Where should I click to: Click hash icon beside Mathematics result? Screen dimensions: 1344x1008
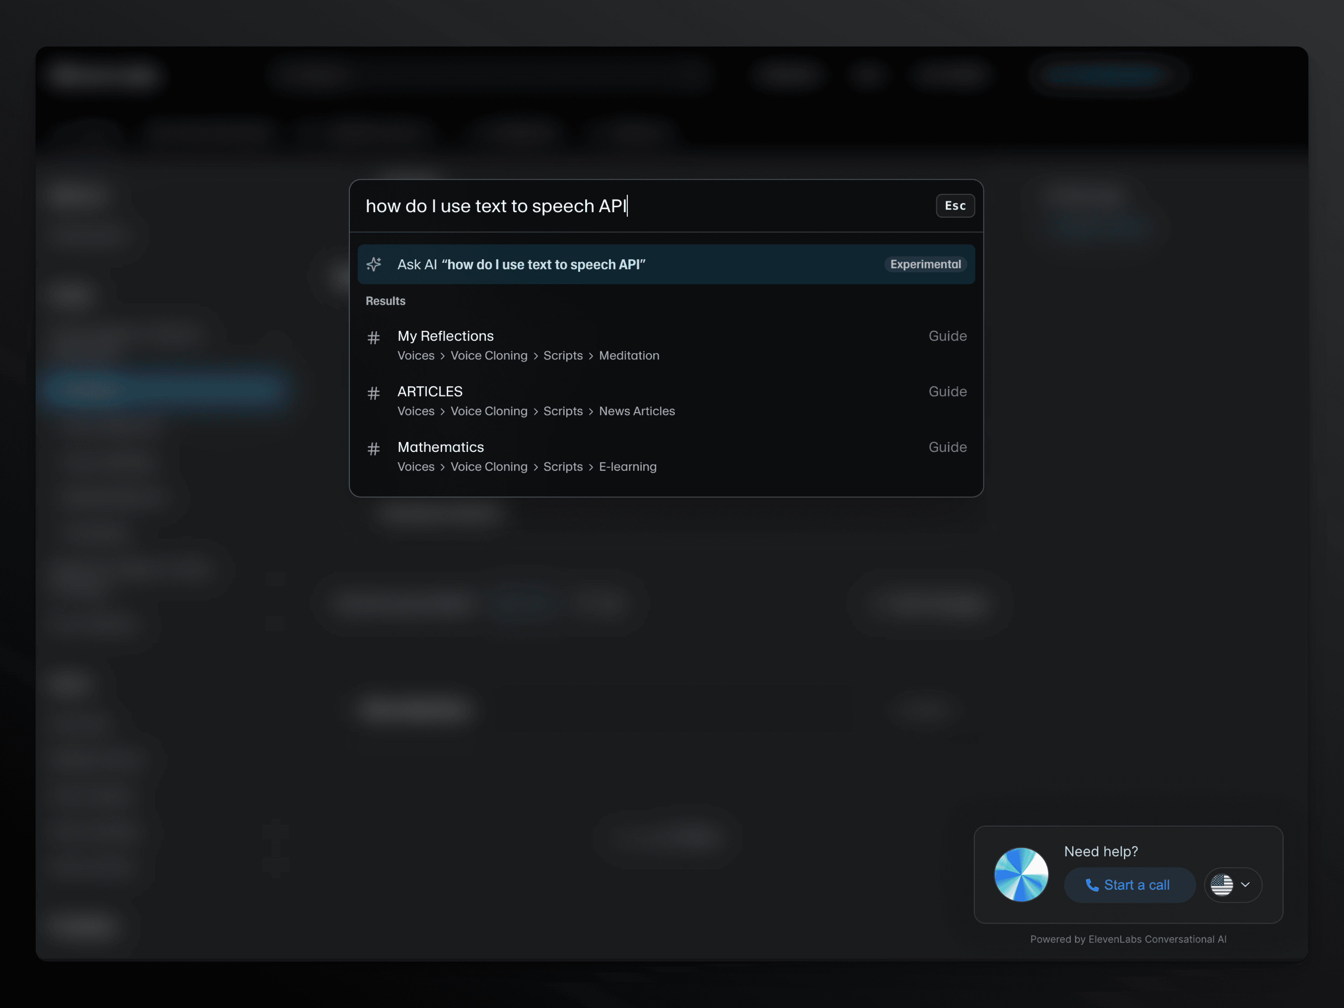[374, 448]
